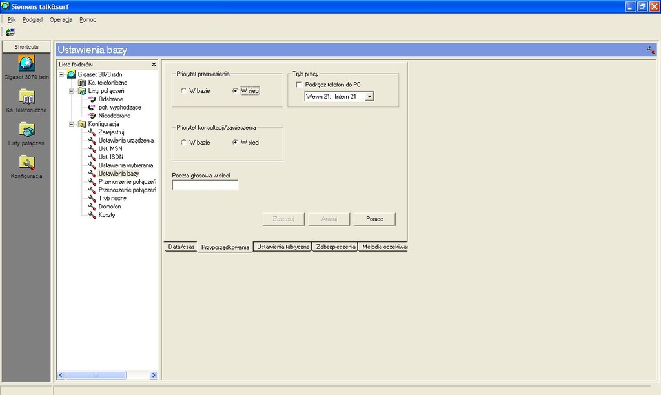Click the Pomoc button in settings panel
The height and width of the screenshot is (395, 661).
coord(374,219)
